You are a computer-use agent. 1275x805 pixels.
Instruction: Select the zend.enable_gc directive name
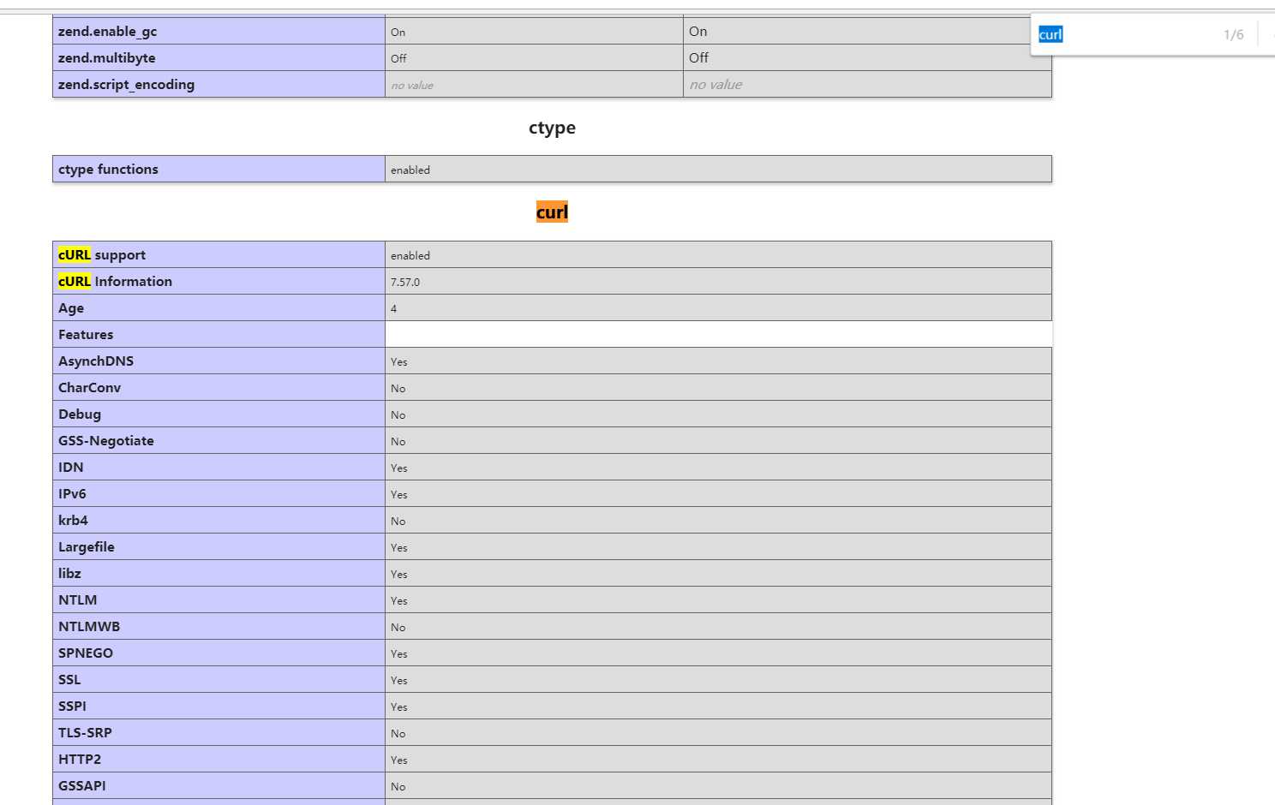(107, 32)
